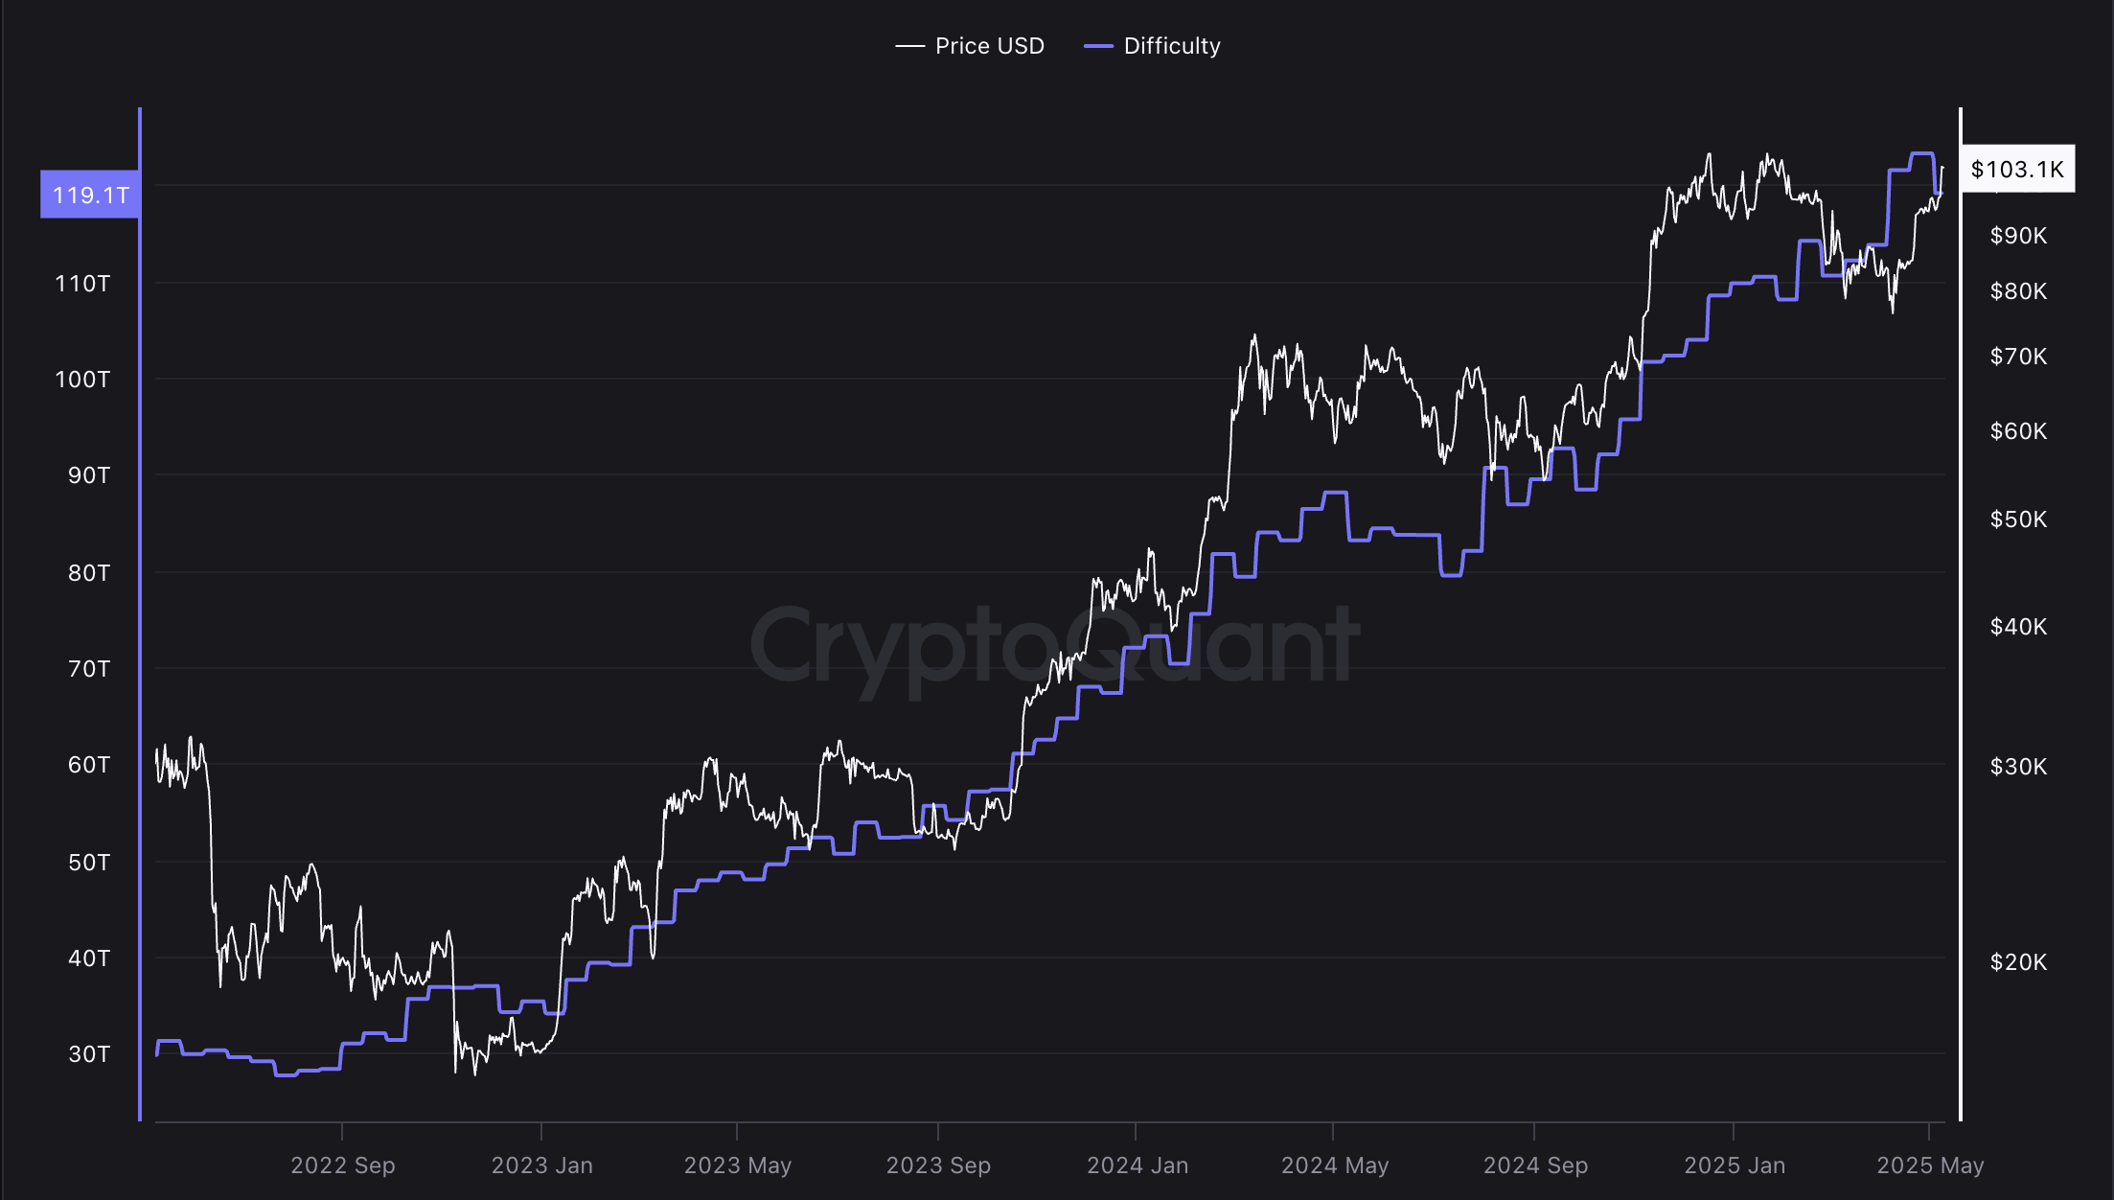
Task: Click the 2023 Jan x-axis label
Action: [541, 1165]
